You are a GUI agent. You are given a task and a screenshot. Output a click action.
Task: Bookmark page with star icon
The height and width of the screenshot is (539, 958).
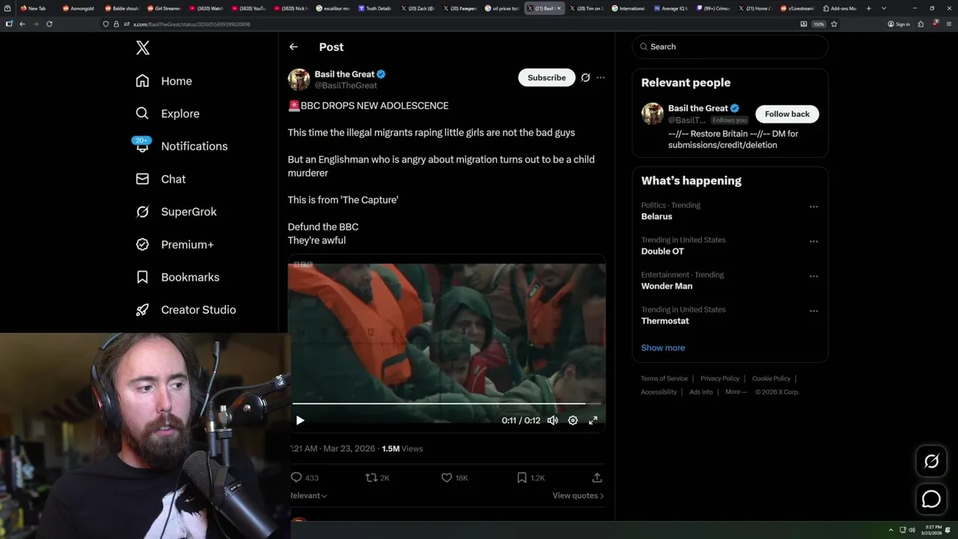click(x=834, y=24)
